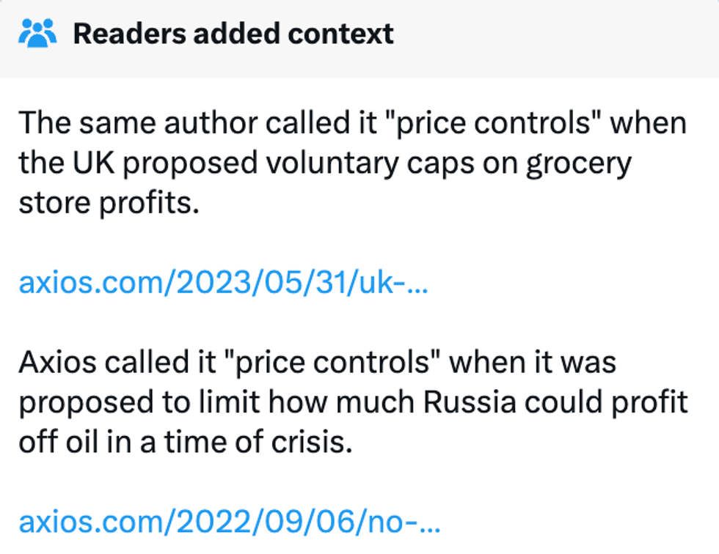
Task: Click the community notes people icon
Action: 37,33
